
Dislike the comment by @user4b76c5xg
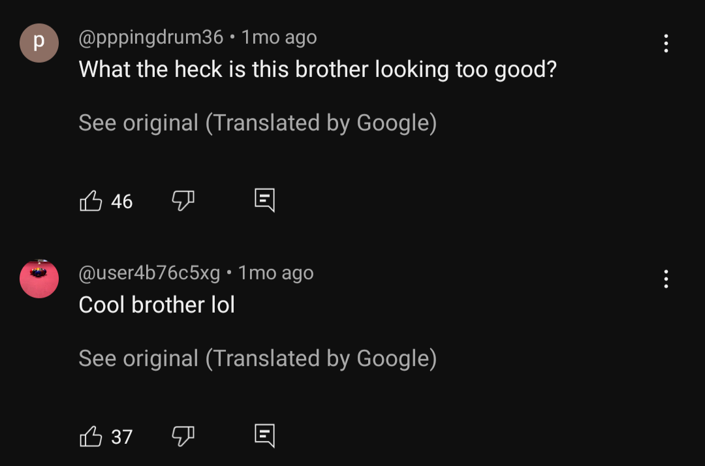coord(183,436)
